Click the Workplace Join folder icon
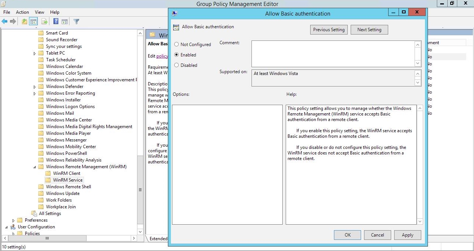 tap(41, 207)
